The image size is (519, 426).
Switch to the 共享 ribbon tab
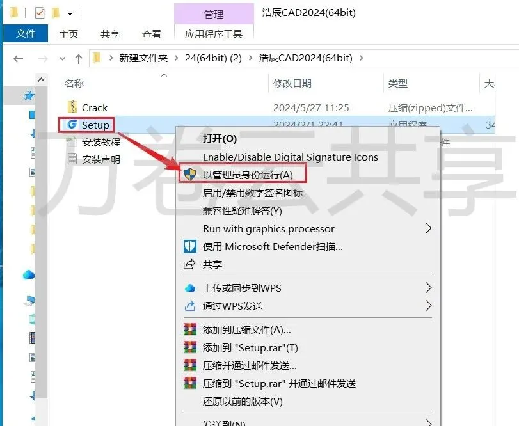[x=110, y=34]
